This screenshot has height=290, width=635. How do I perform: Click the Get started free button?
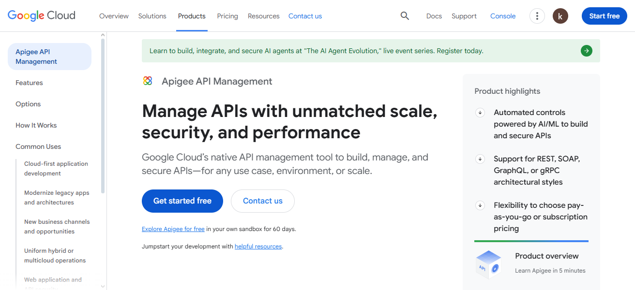coord(182,201)
